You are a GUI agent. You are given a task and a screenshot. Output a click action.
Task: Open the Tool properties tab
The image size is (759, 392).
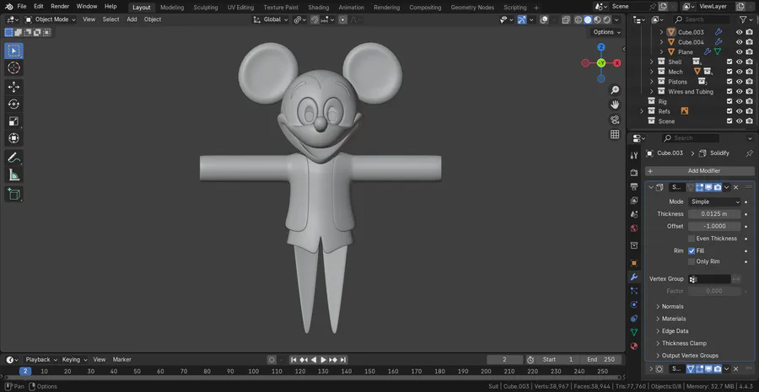pos(633,155)
